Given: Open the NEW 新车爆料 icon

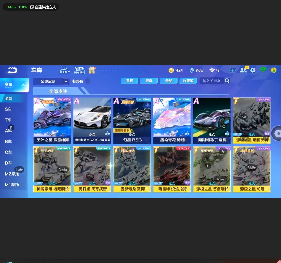Looking at the screenshot, I should [x=79, y=70].
